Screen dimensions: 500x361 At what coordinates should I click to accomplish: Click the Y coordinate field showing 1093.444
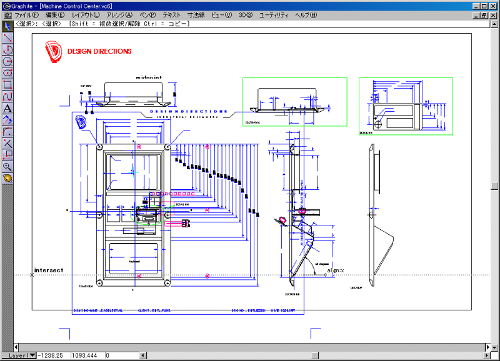coord(86,355)
